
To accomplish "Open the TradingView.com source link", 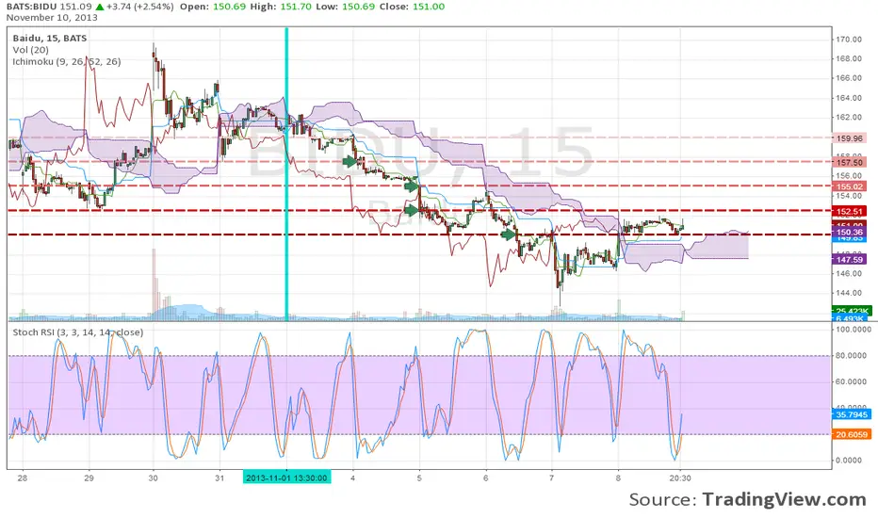I will click(784, 499).
